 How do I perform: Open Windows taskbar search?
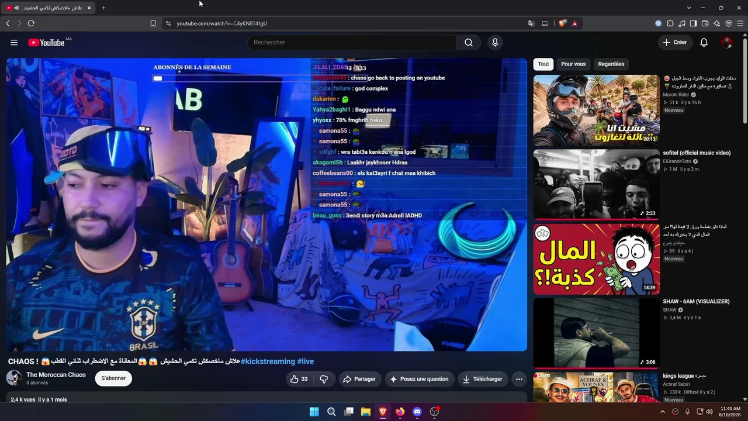point(331,412)
